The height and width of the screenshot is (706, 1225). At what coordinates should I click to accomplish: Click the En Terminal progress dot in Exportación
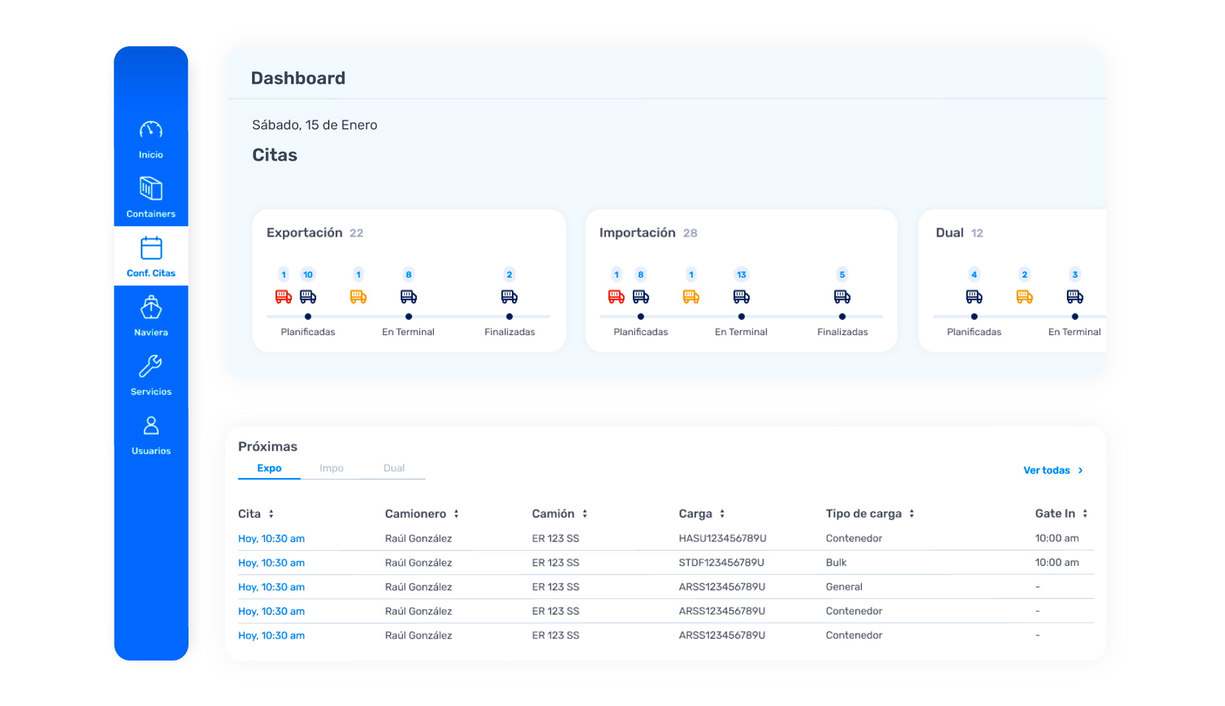coord(408,317)
